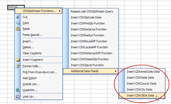Click the Cut scissors icon

pyautogui.click(x=17, y=17)
